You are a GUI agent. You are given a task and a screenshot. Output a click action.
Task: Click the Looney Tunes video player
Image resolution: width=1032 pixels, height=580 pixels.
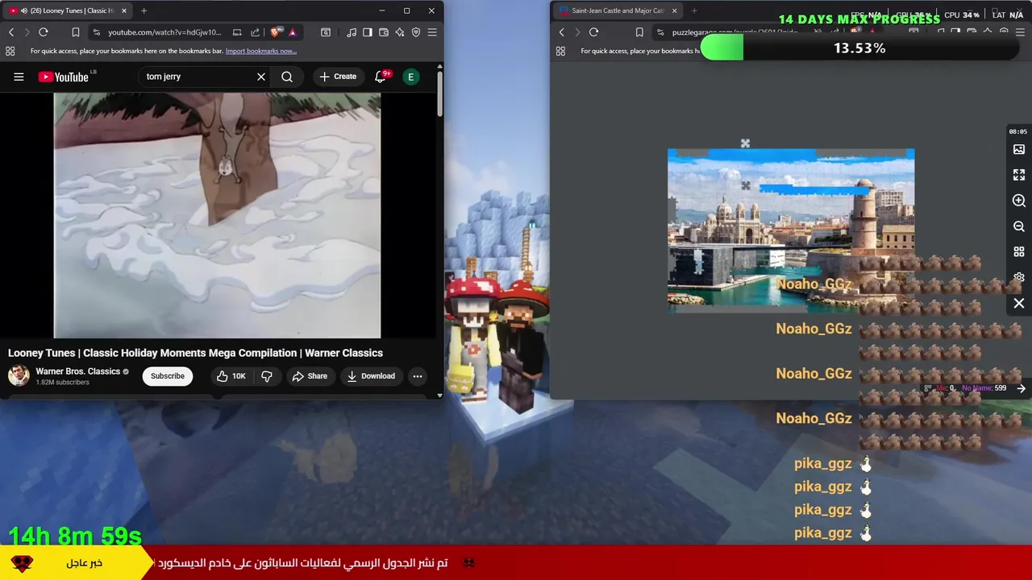pyautogui.click(x=217, y=215)
